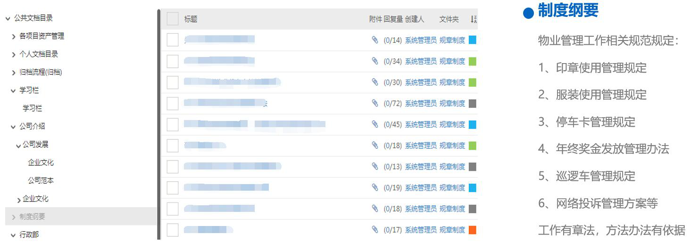The height and width of the screenshot is (242, 691).
Task: Click the paperclip icon in the (0/19) row
Action: pos(375,187)
